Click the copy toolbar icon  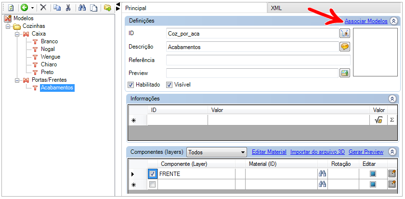coord(57,8)
